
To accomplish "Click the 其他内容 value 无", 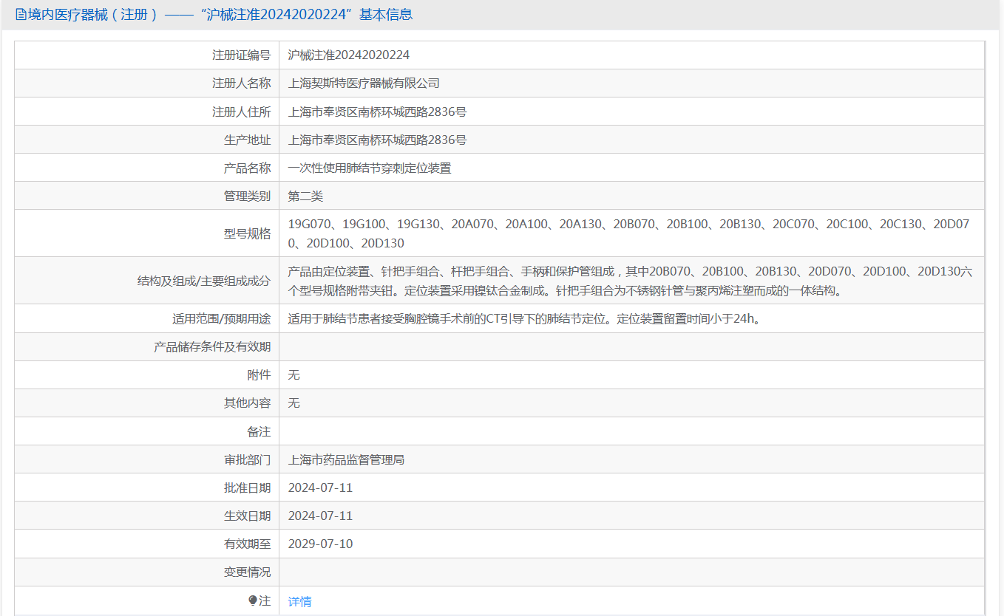I will 294,403.
